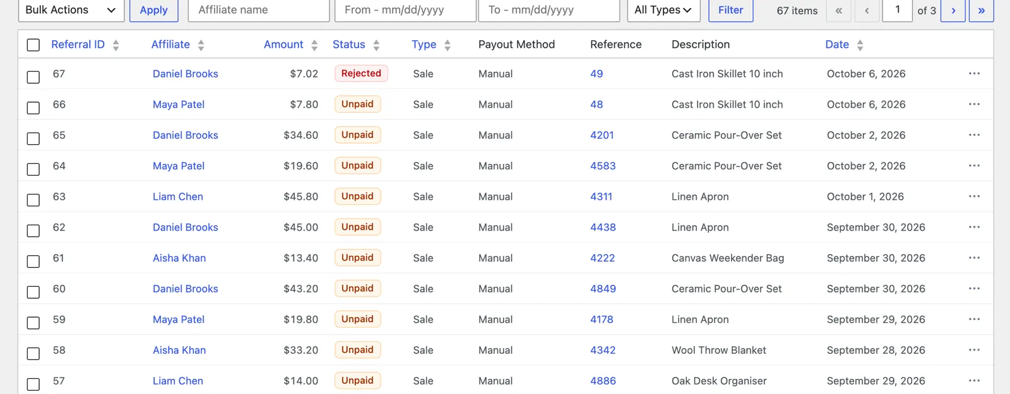1010x394 pixels.
Task: Open Daniel Brooks affiliate on referral 67
Action: (x=185, y=74)
